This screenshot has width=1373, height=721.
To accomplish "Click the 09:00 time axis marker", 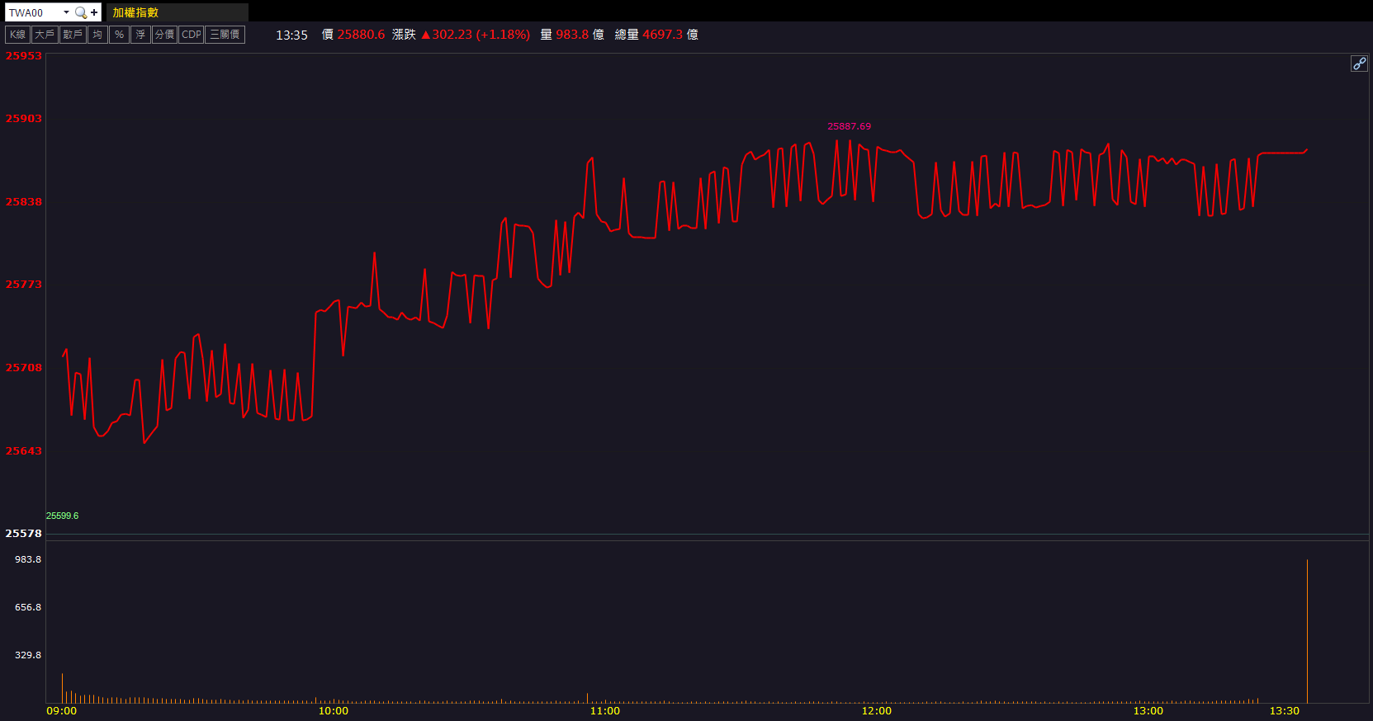I will click(x=61, y=711).
